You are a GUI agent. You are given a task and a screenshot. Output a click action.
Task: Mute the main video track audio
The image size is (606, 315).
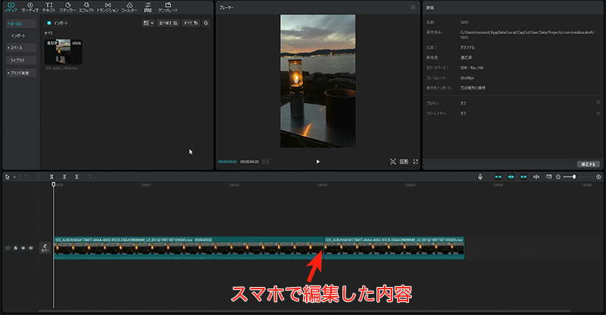pyautogui.click(x=31, y=248)
